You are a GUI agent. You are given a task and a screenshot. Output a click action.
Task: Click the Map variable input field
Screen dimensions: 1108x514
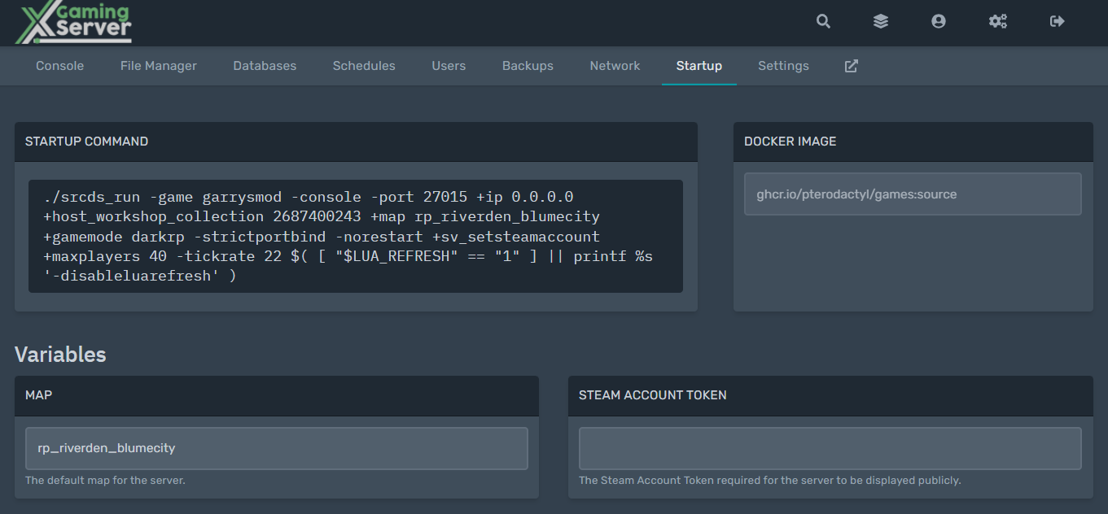[275, 448]
